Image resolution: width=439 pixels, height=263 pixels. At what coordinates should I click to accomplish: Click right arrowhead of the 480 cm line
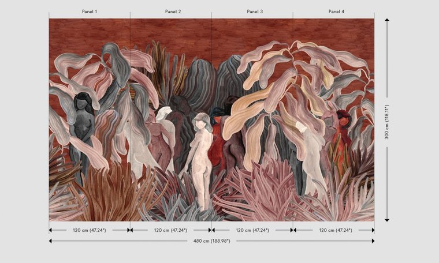372,241
